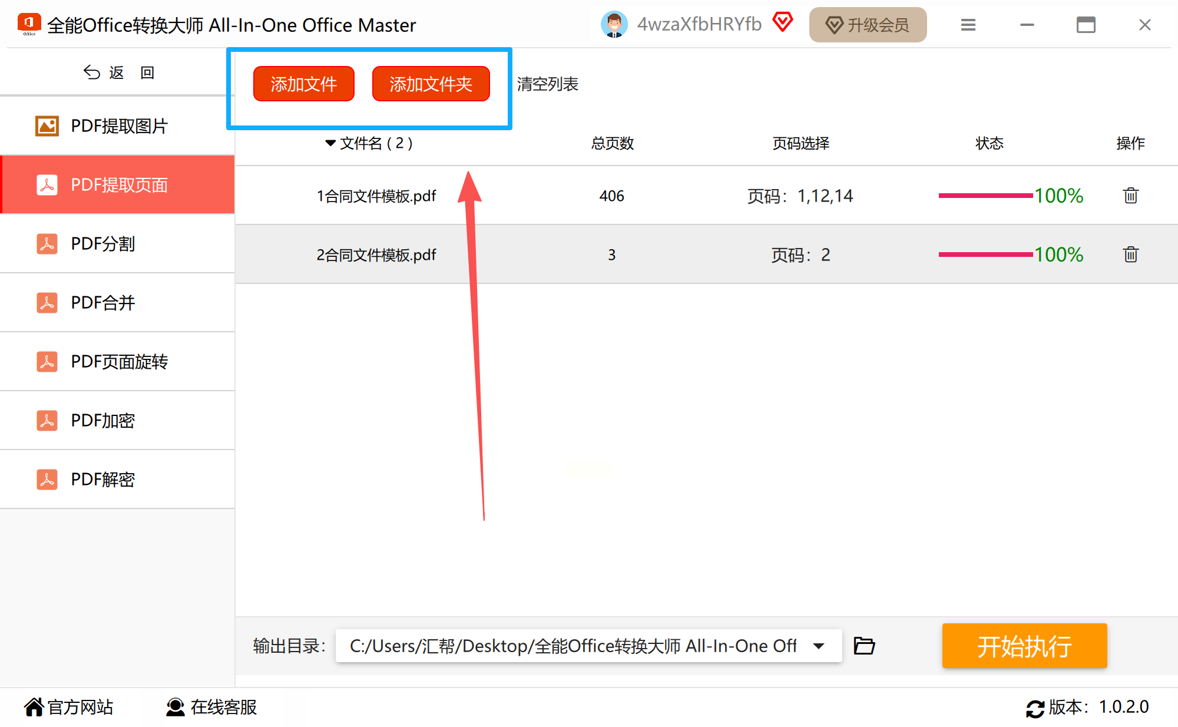Click the 添加文件夹 button
The height and width of the screenshot is (727, 1178).
[x=431, y=84]
